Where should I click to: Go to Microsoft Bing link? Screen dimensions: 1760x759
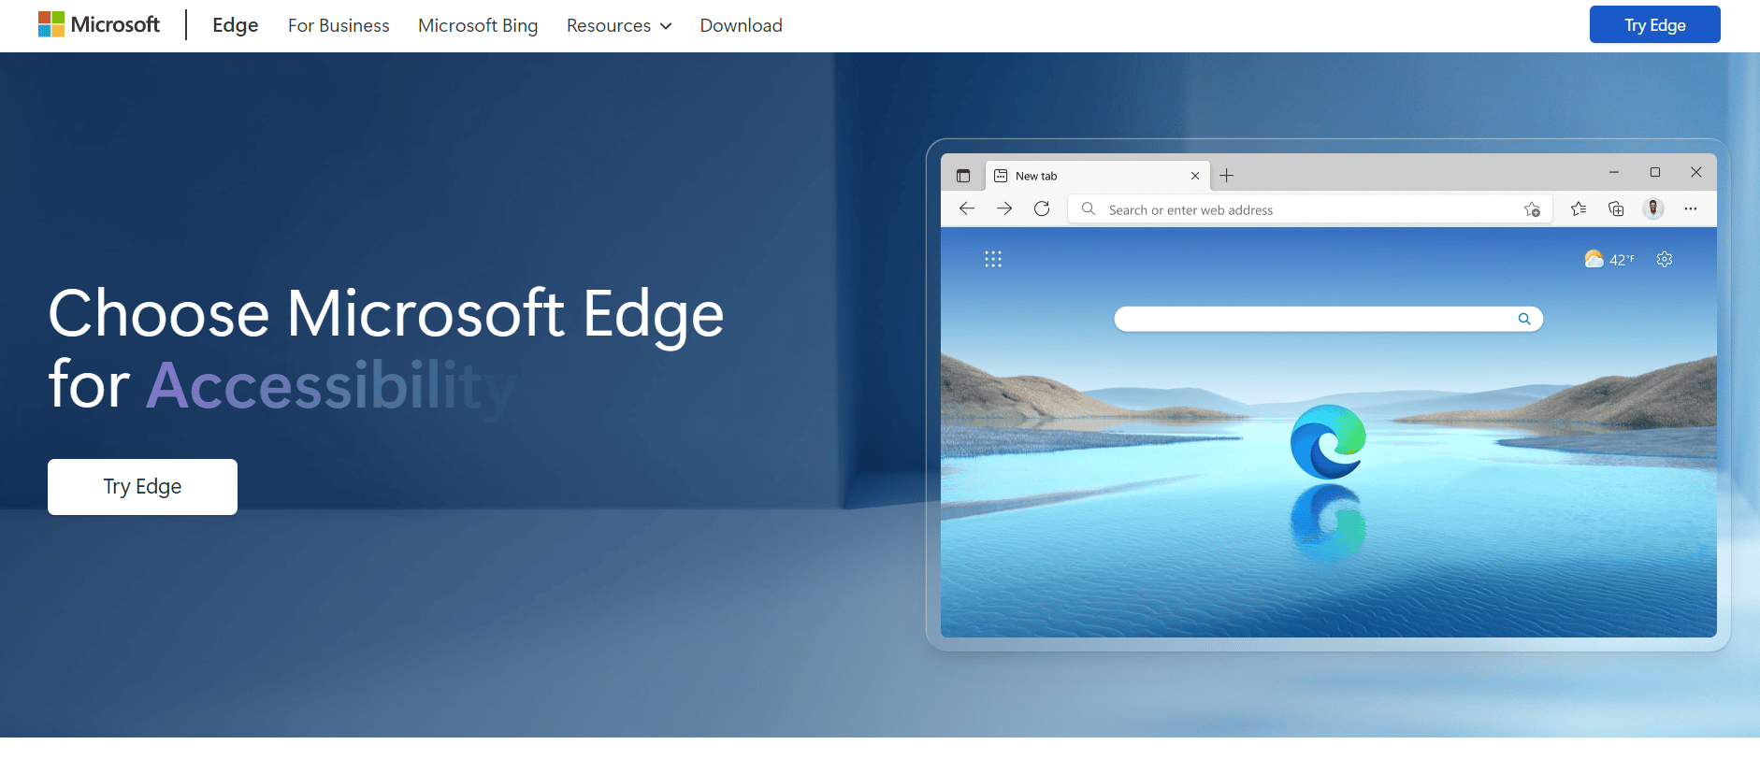tap(478, 25)
